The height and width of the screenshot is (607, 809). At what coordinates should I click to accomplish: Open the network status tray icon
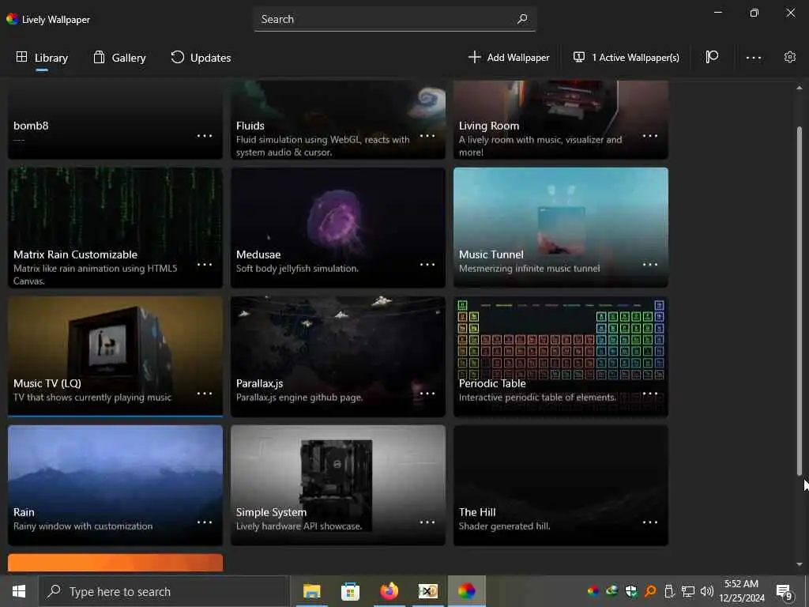pos(688,591)
